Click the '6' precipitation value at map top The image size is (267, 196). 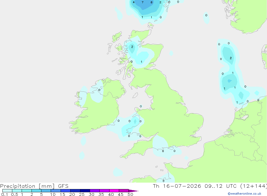pyautogui.click(x=151, y=2)
